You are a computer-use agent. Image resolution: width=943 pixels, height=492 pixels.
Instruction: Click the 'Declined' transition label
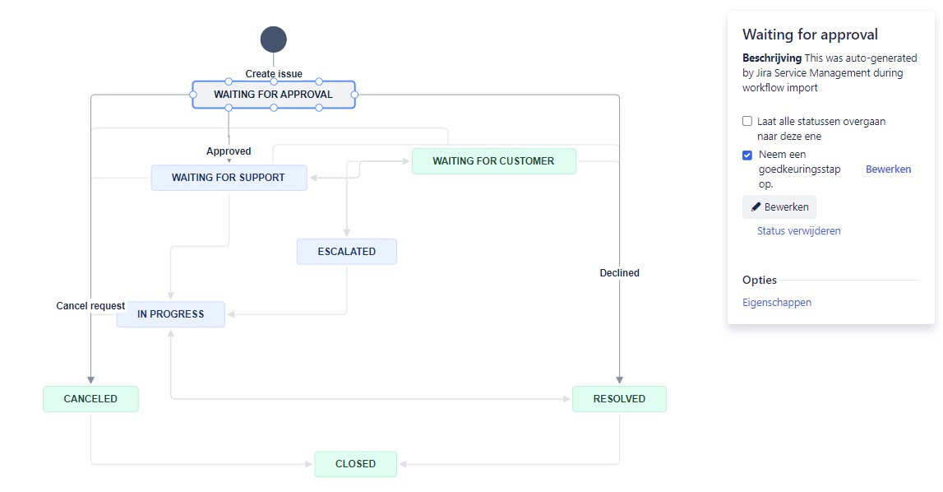[619, 273]
